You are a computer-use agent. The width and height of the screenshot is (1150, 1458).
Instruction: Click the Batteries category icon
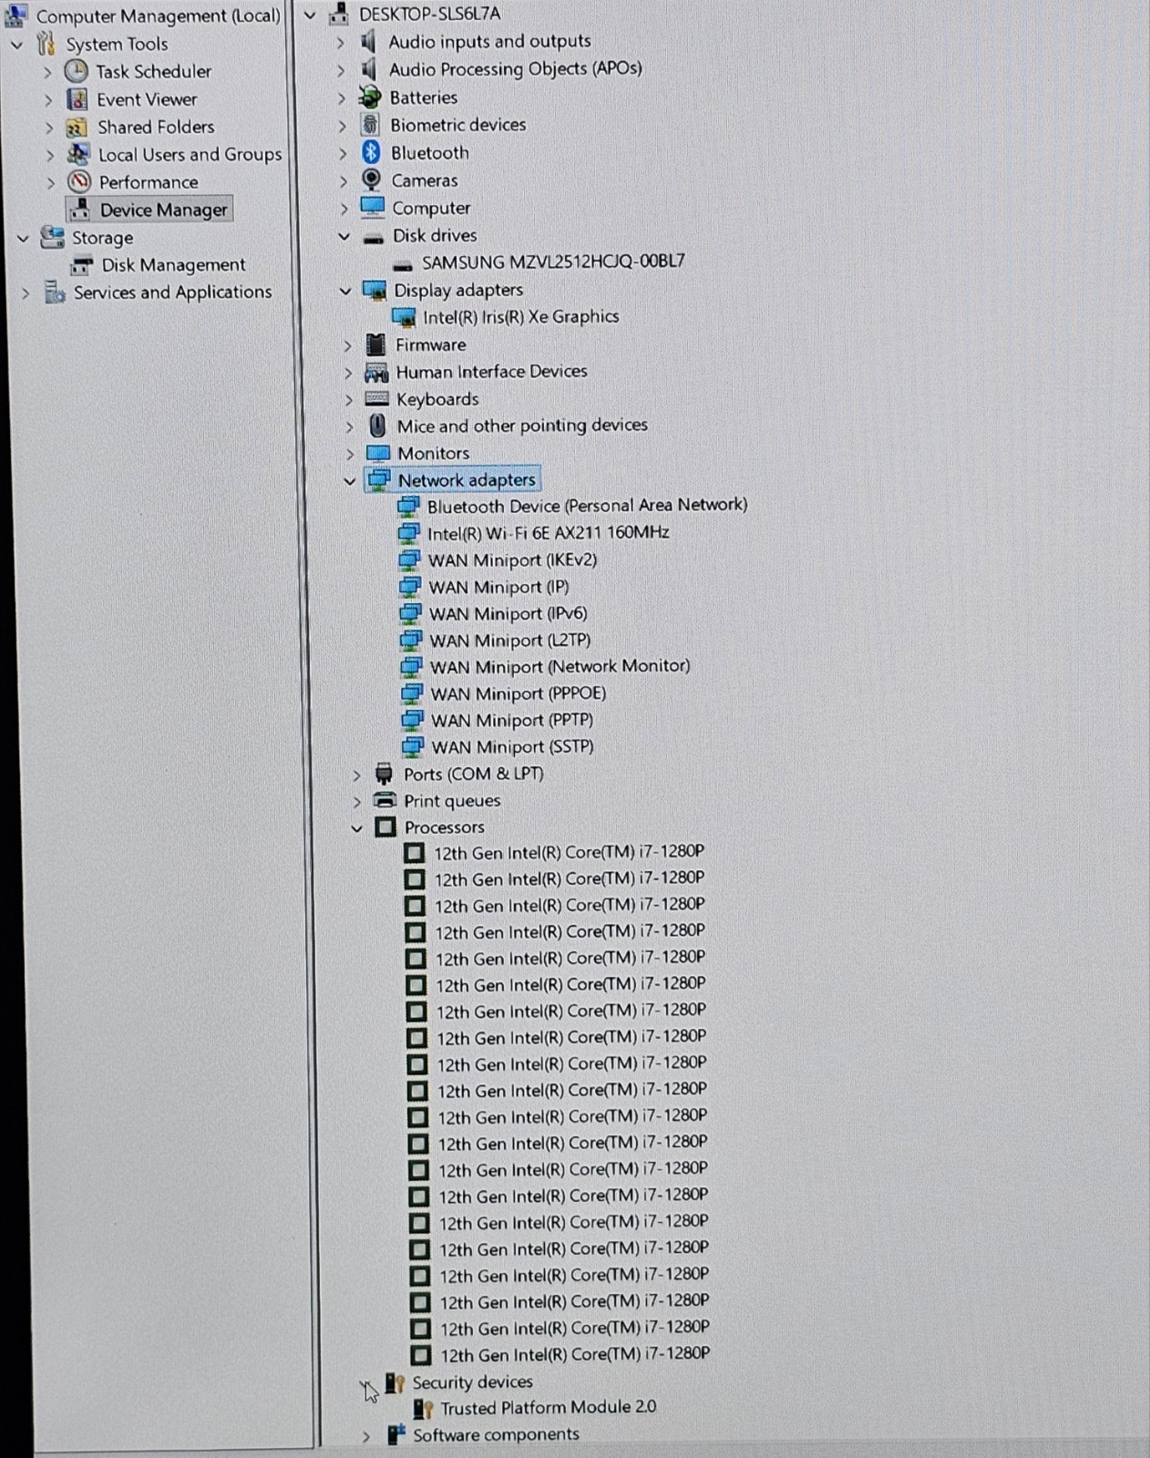pos(370,97)
